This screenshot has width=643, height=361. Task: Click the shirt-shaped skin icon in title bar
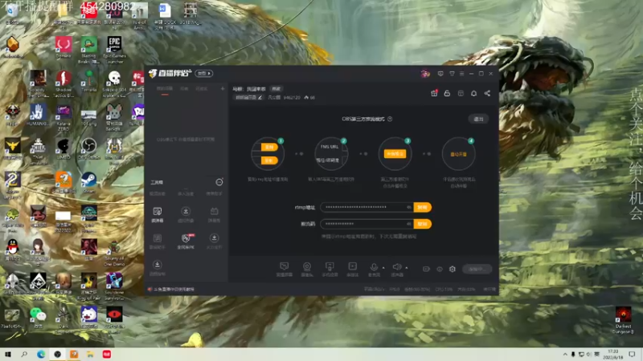coord(452,74)
